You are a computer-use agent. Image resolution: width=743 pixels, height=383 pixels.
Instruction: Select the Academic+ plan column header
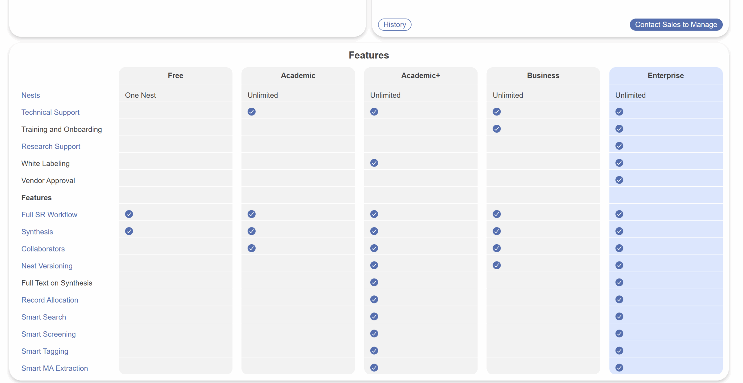pos(420,75)
